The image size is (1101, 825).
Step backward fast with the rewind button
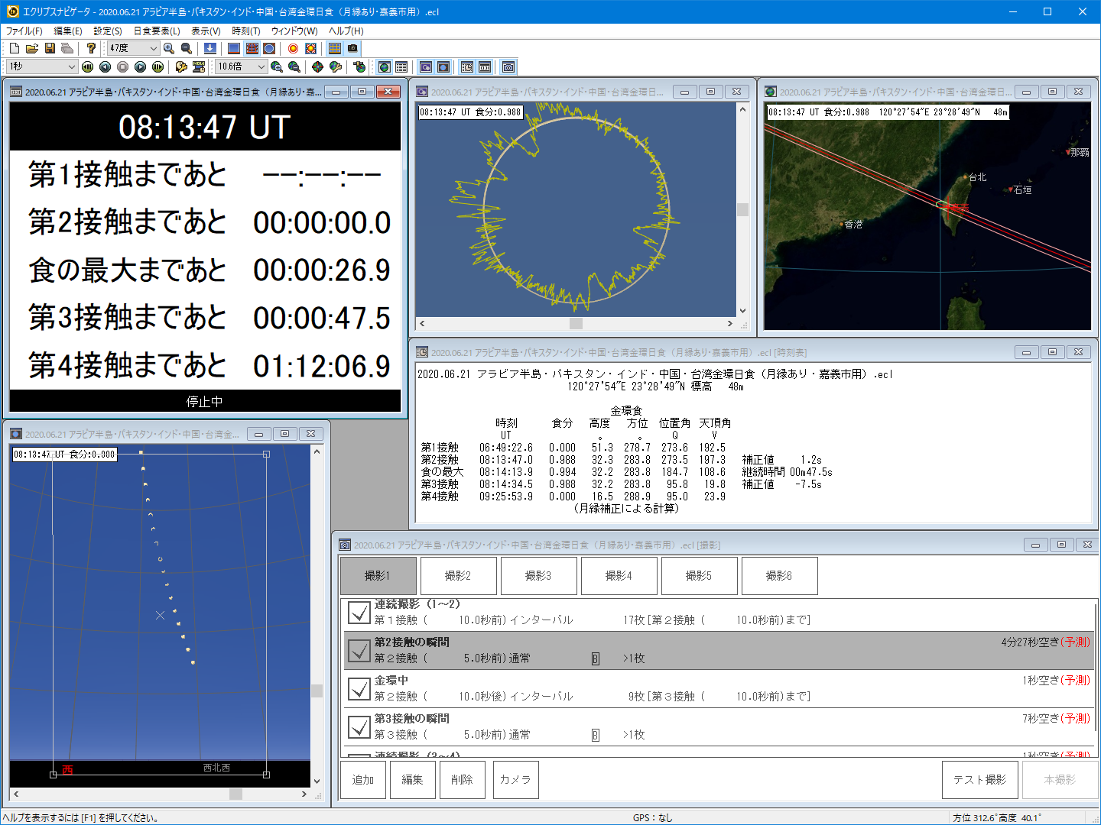coord(88,67)
